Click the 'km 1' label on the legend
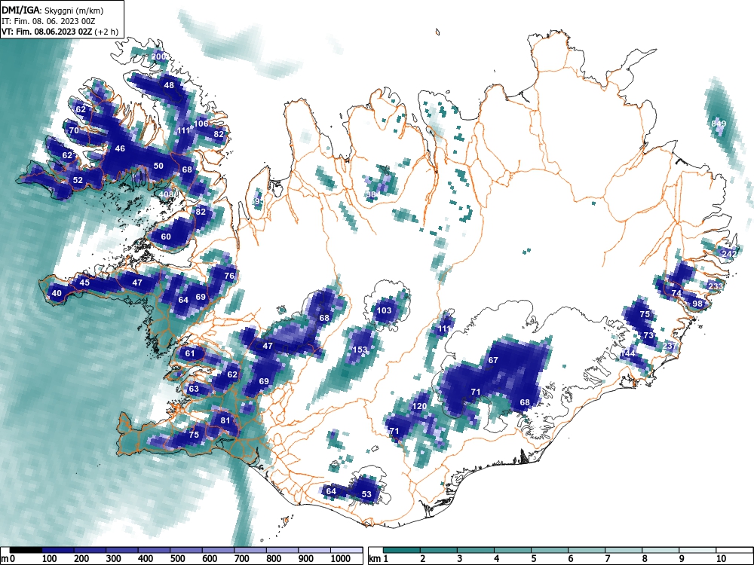 (379, 559)
